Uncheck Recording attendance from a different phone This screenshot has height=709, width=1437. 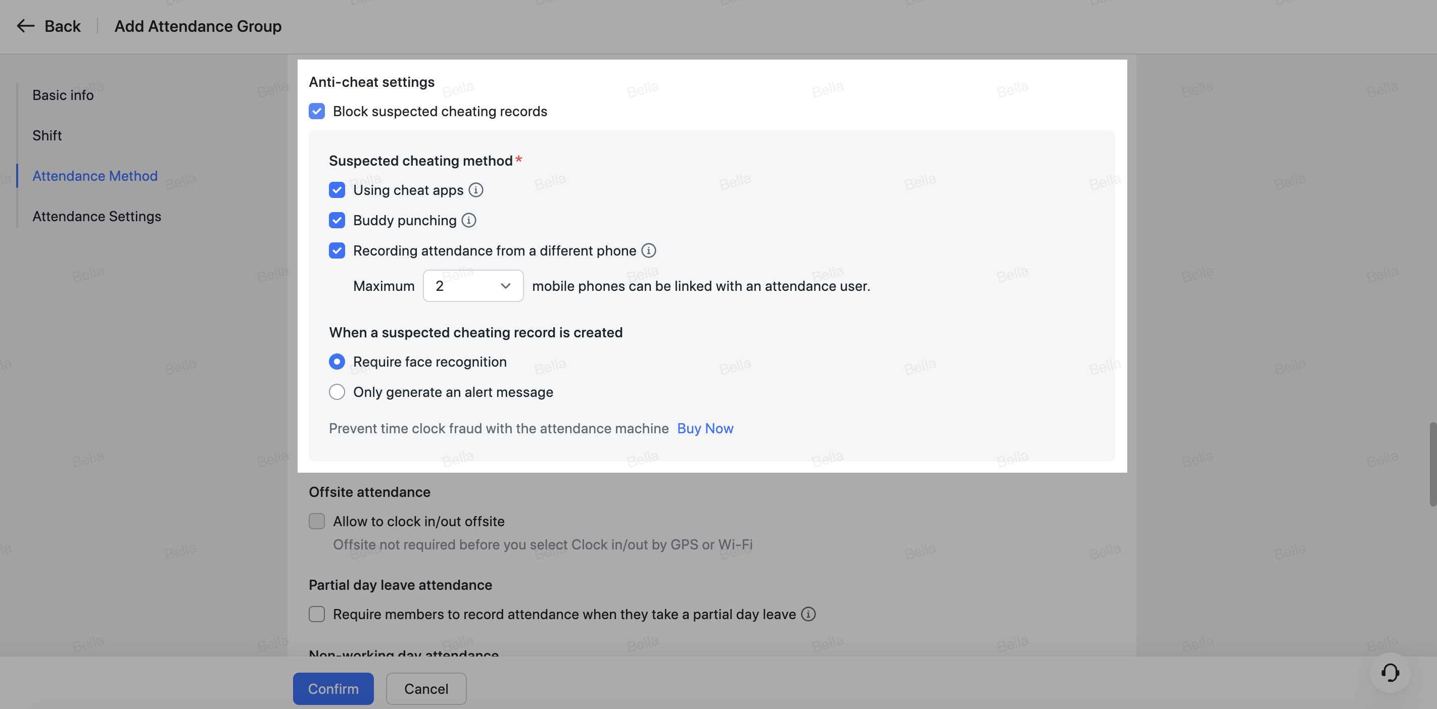click(337, 251)
